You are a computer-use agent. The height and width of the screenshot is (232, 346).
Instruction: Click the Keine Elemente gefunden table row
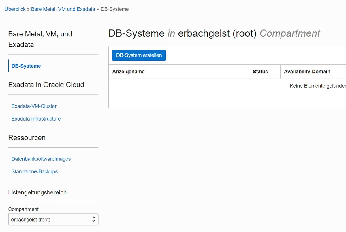(x=317, y=86)
